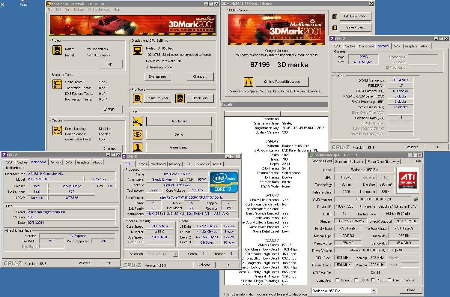This screenshot has height=297, width=450.
Task: Click the Options loop icon in 3DMark
Action: pos(57,130)
